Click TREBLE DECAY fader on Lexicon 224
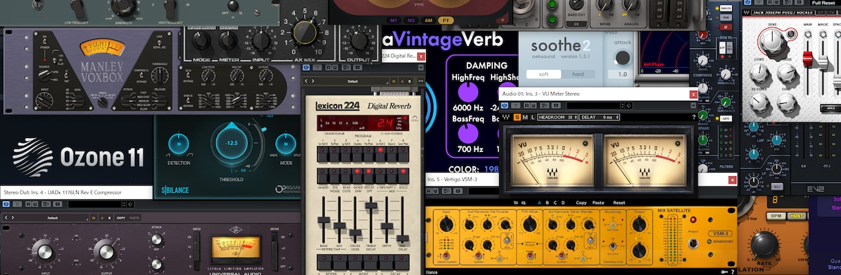This screenshot has width=841, height=275. 371,206
